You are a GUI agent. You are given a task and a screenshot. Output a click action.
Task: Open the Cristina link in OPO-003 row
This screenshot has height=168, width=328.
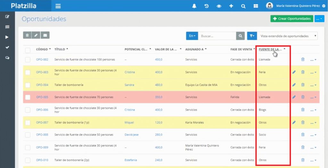point(130,72)
